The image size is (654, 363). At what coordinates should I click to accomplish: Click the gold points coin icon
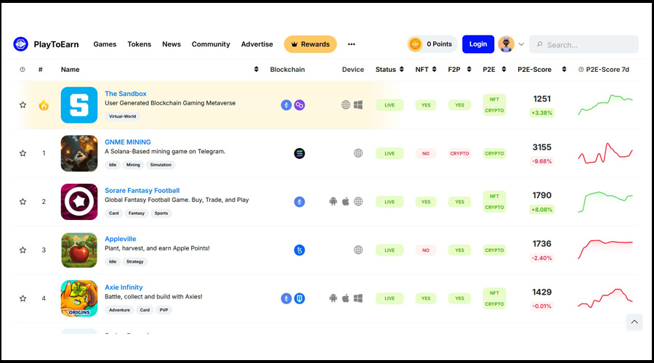415,44
